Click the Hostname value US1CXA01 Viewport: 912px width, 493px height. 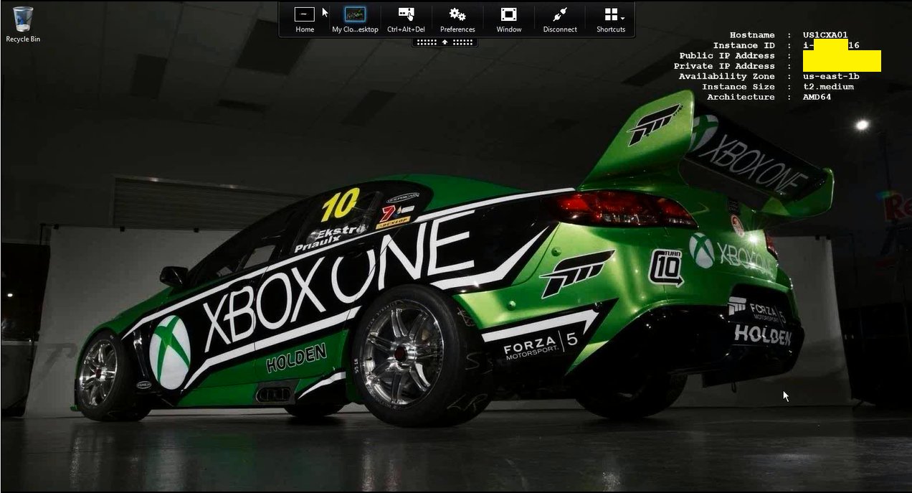(825, 35)
